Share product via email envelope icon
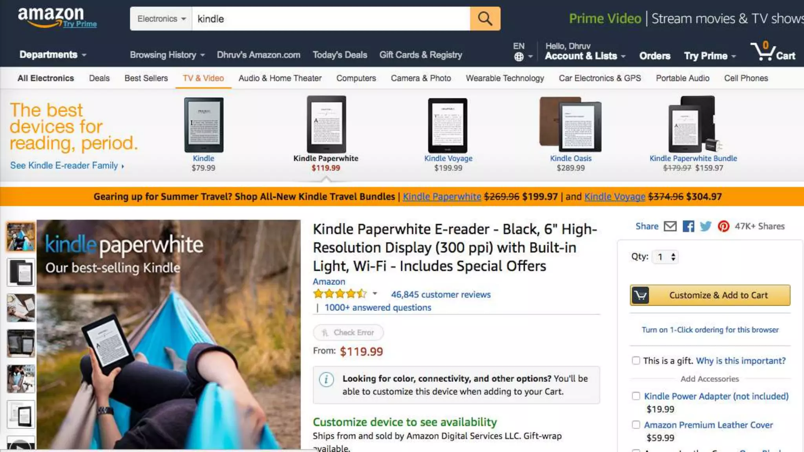 tap(670, 226)
